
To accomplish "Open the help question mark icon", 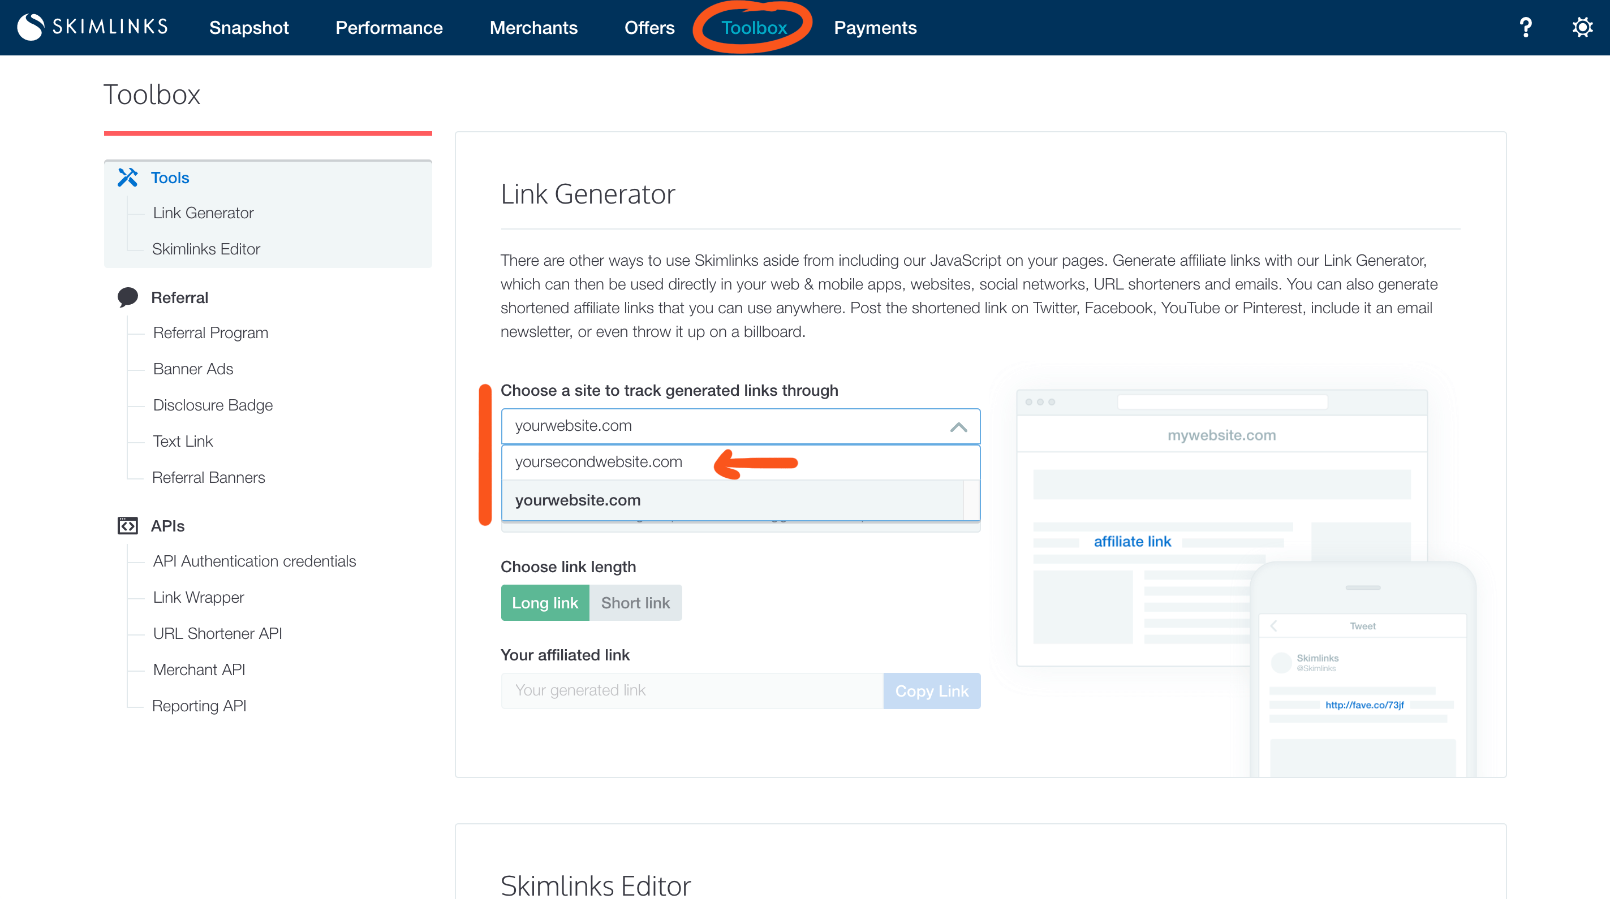I will pyautogui.click(x=1526, y=28).
